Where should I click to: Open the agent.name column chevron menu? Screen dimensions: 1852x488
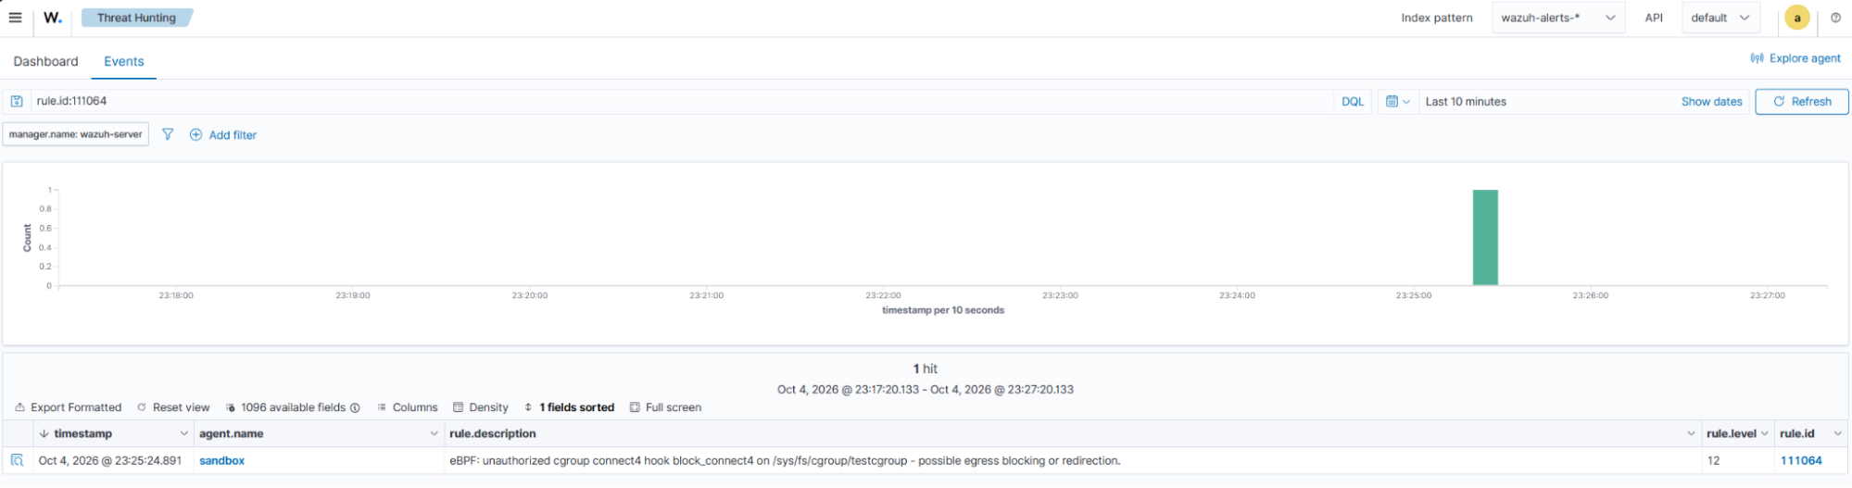[434, 433]
